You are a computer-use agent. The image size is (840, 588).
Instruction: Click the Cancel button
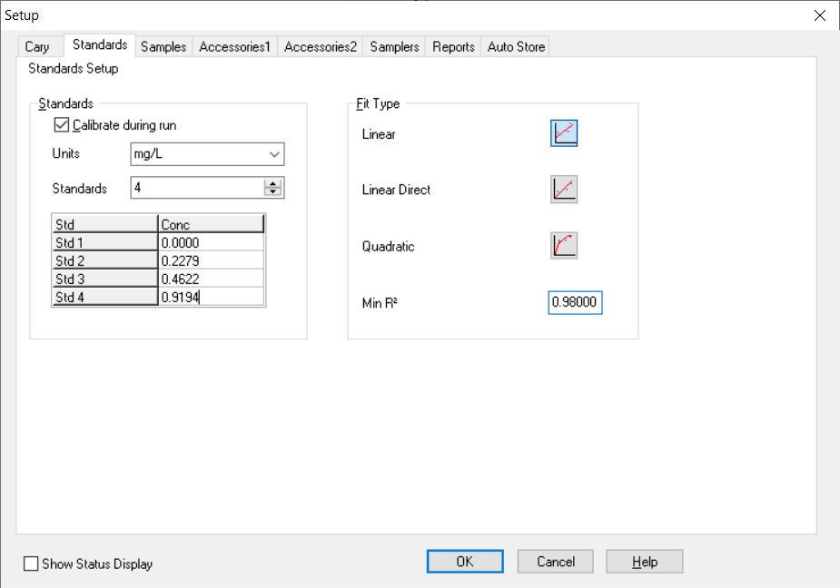pos(555,562)
